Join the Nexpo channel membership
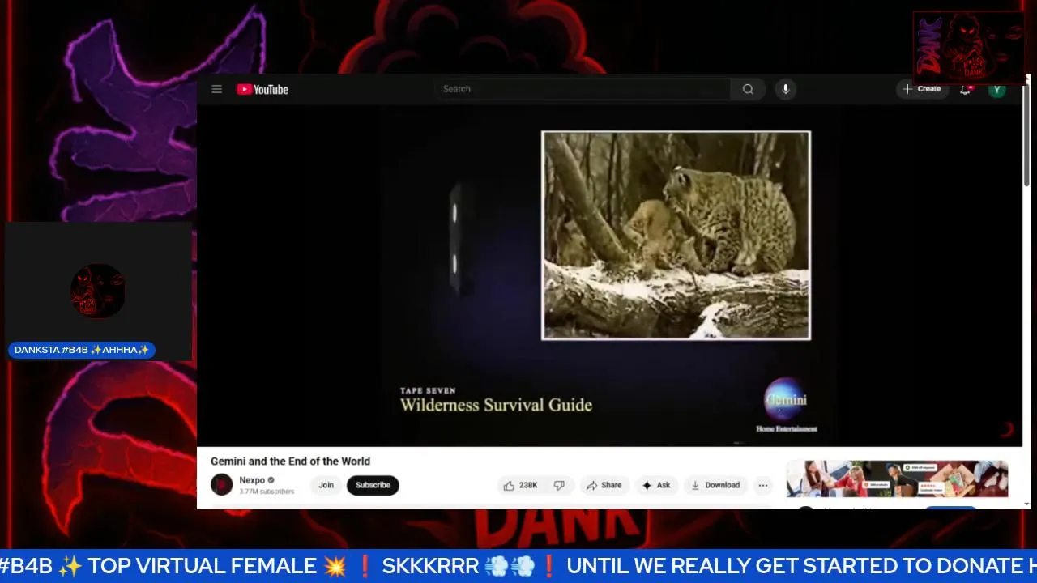1037x583 pixels. (326, 485)
